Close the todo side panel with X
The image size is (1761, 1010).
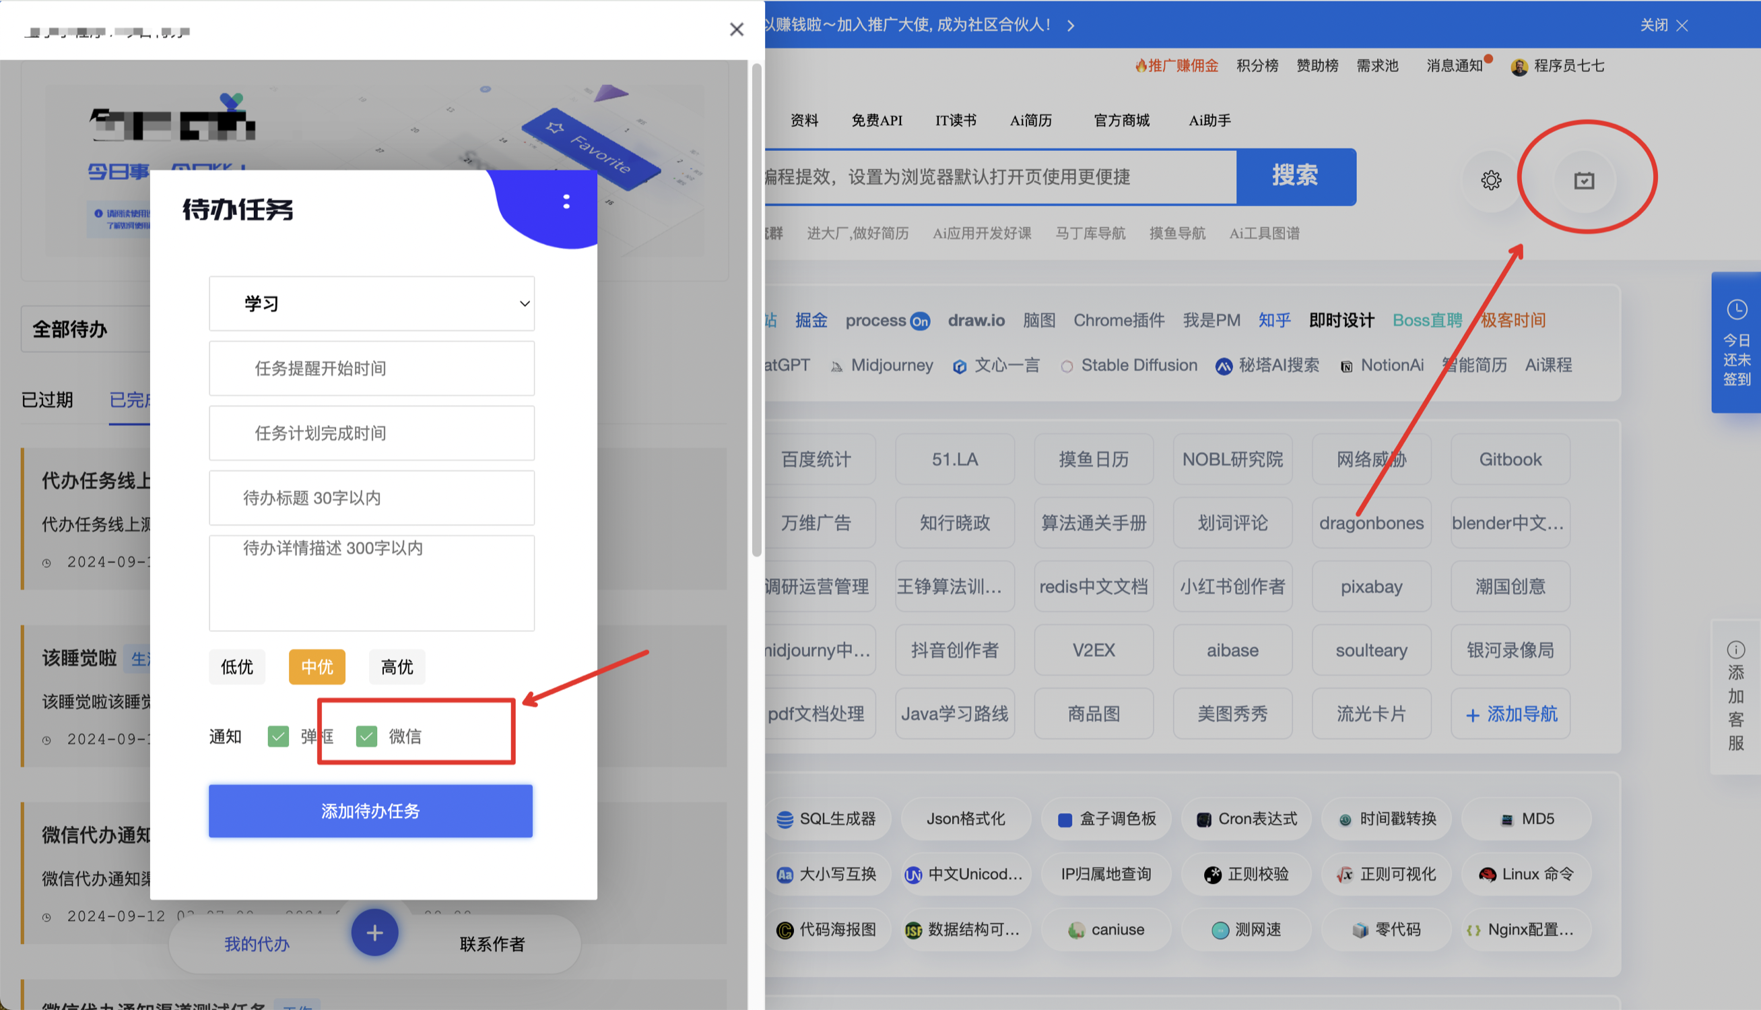coord(736,29)
